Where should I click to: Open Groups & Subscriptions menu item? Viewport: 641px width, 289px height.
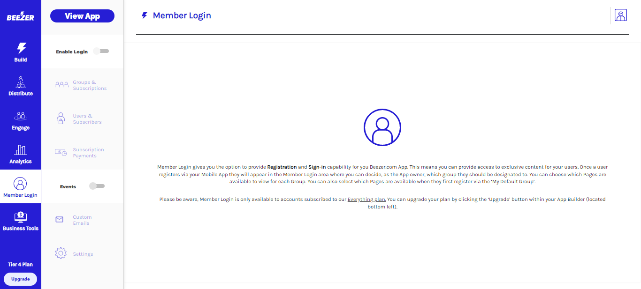coord(89,85)
